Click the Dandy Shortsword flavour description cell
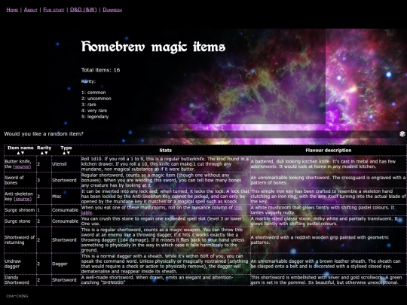The width and height of the screenshot is (407, 305). 329,280
